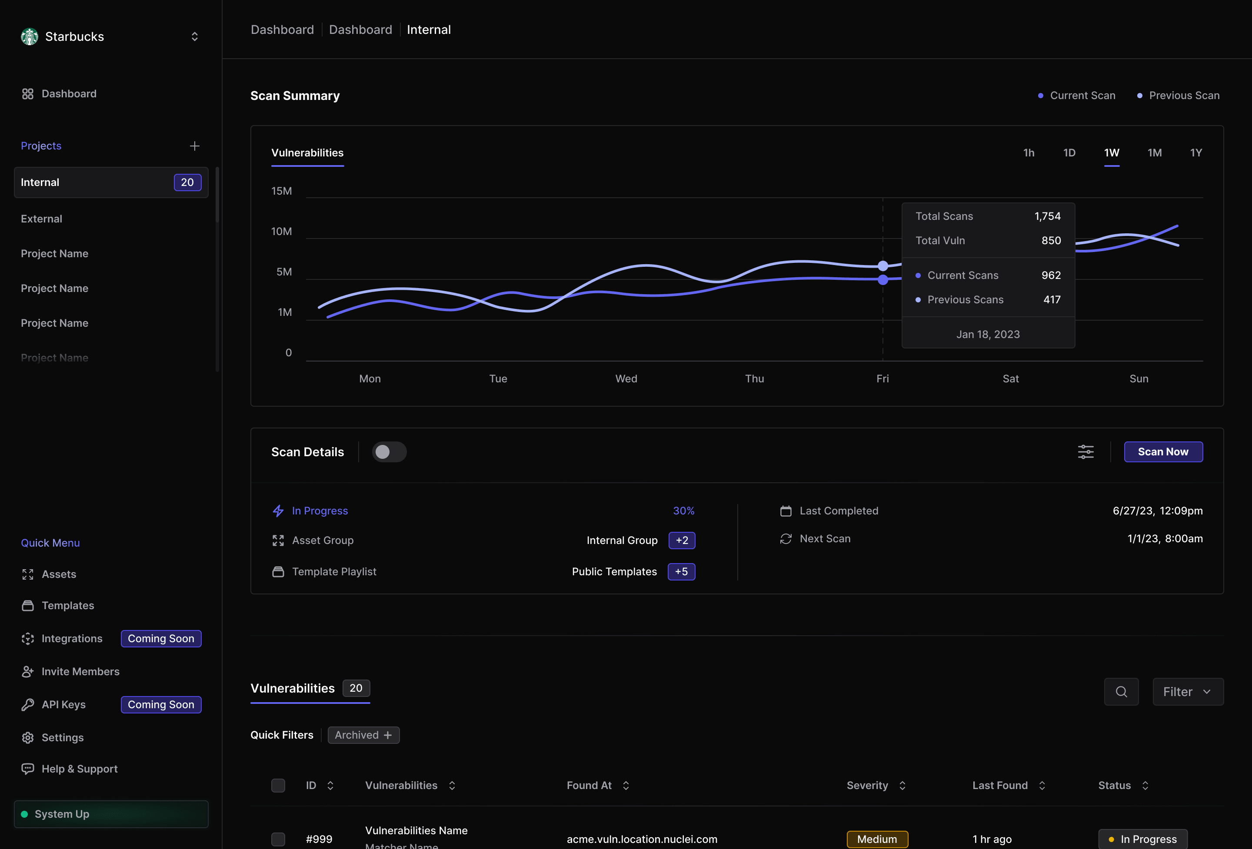Click the Invite Members person icon
The width and height of the screenshot is (1252, 849).
pos(27,671)
